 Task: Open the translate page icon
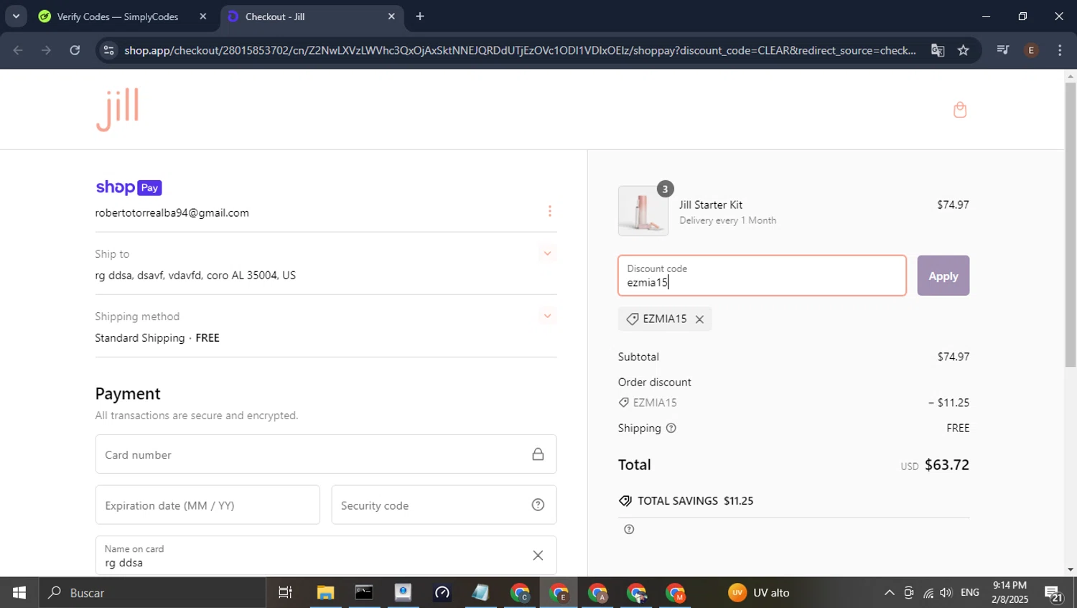pyautogui.click(x=938, y=50)
